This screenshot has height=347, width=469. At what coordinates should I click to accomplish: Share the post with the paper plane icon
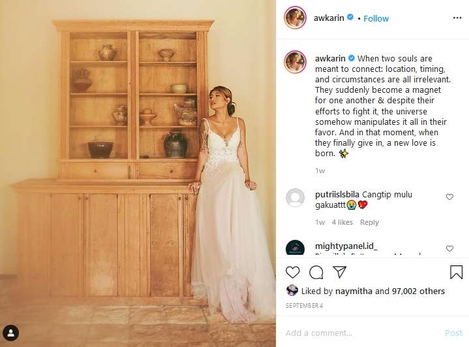click(x=339, y=272)
